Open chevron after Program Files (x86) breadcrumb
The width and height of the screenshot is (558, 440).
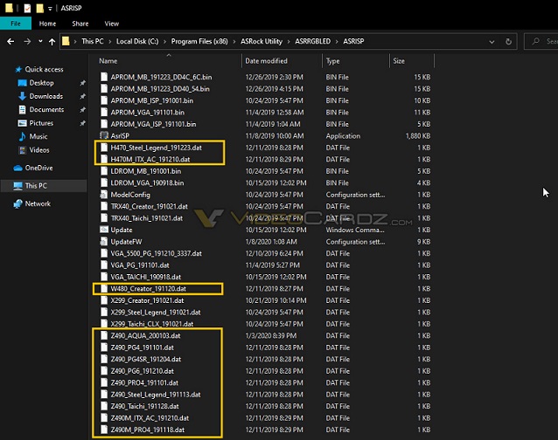(234, 42)
